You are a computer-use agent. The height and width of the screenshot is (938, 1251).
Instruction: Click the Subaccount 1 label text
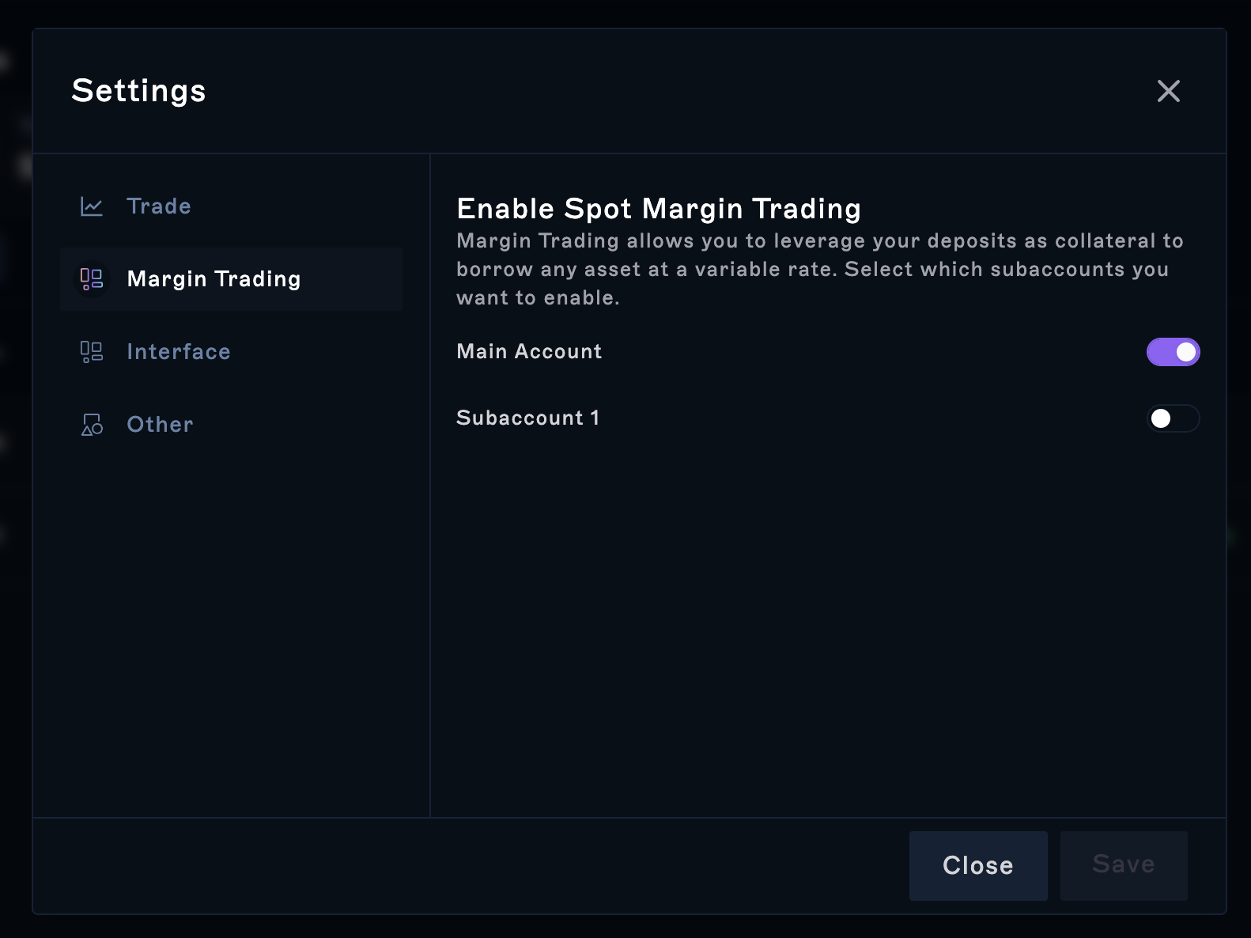click(527, 418)
